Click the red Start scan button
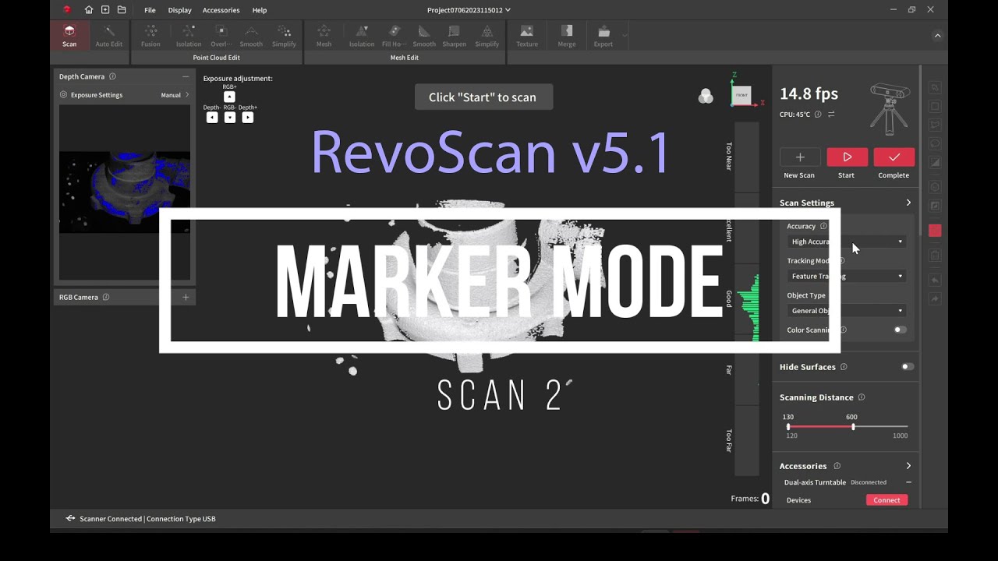Viewport: 998px width, 561px height. click(847, 157)
